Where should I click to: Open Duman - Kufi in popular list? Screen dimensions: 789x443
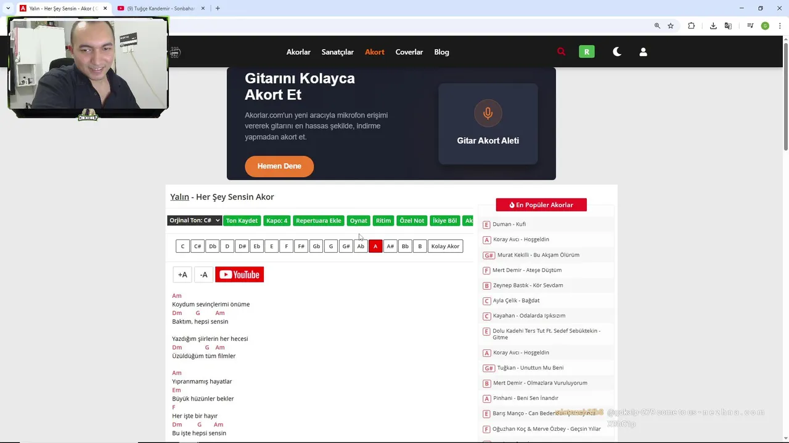[x=509, y=224]
